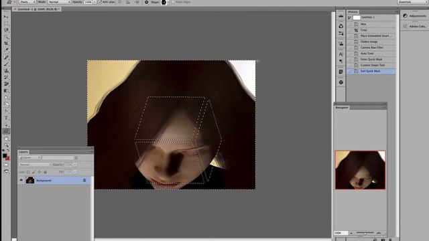Select the Brush tool

6,64
